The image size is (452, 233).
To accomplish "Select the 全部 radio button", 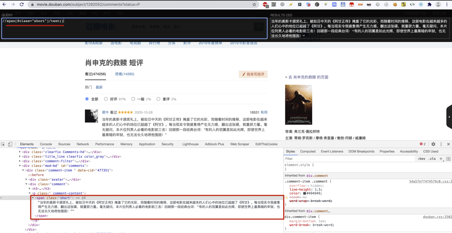I will click(x=87, y=99).
